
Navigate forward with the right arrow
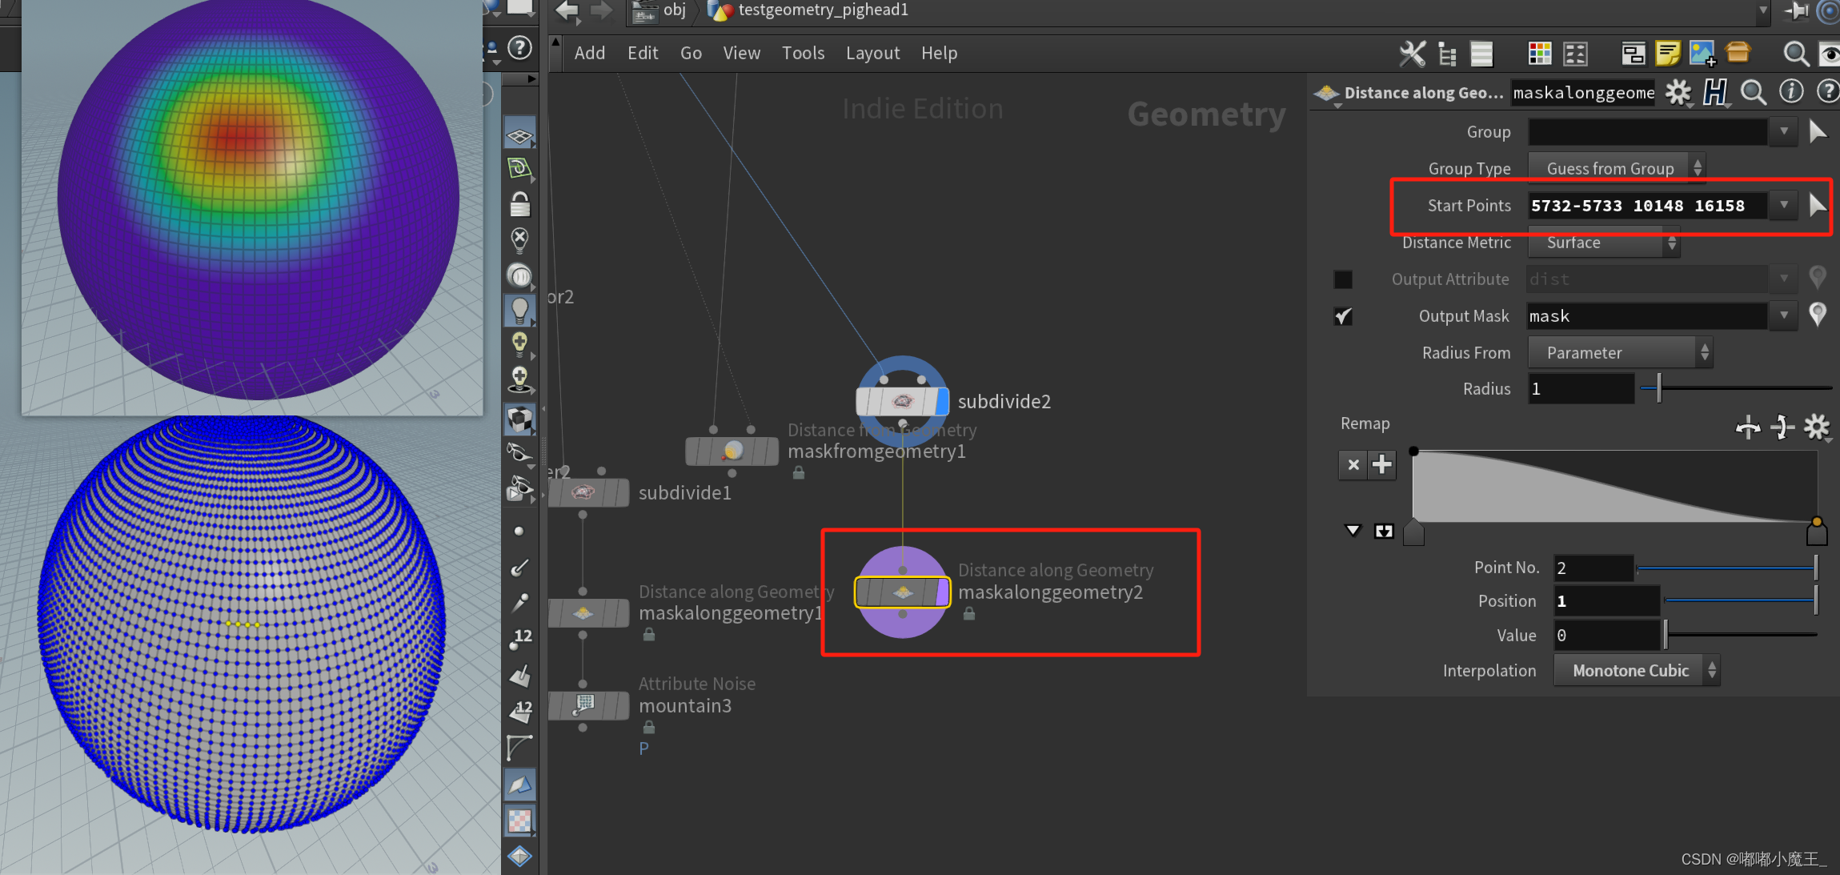(601, 10)
